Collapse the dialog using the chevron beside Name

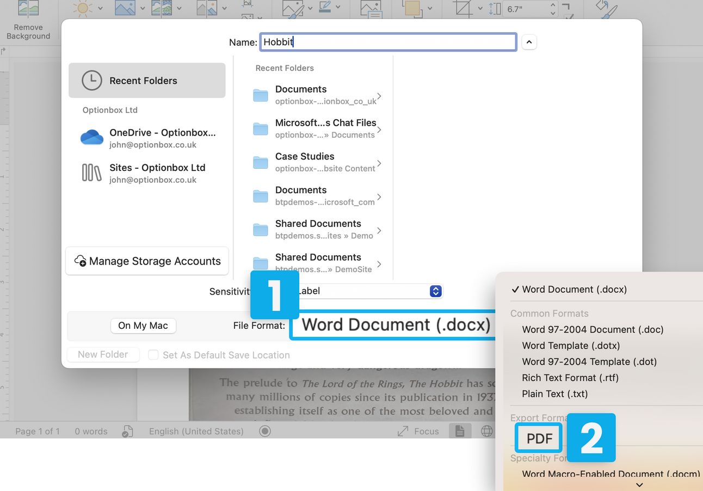click(529, 42)
